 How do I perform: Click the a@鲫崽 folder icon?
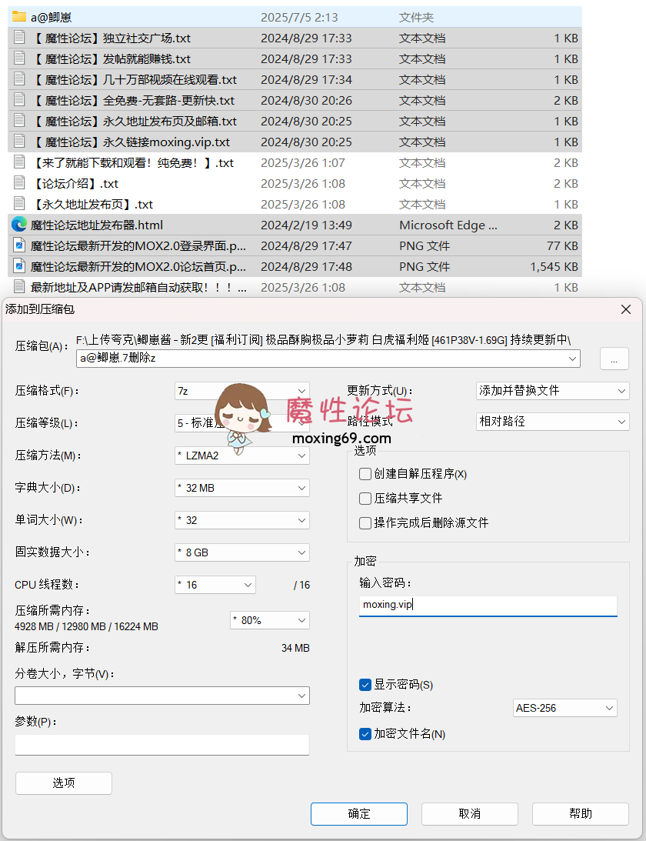point(18,17)
